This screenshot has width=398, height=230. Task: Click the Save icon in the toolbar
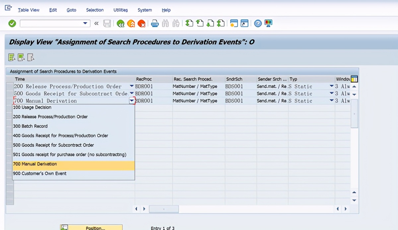[107, 23]
